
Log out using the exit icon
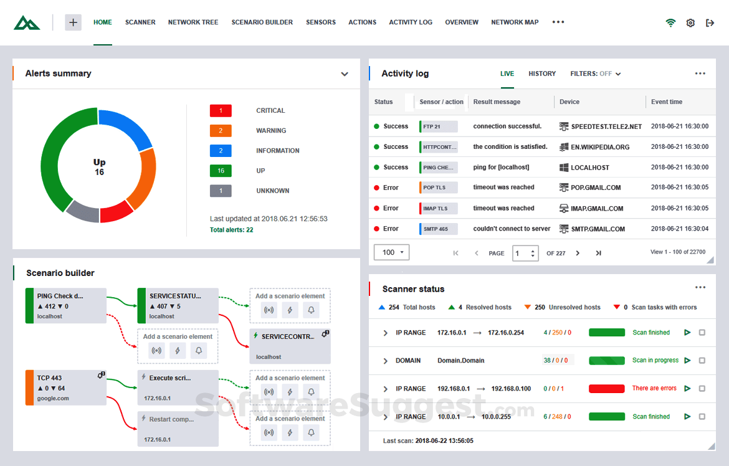[710, 22]
